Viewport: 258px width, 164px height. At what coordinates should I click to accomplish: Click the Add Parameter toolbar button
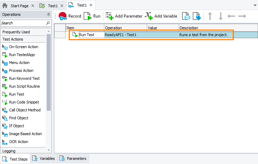coord(124,16)
